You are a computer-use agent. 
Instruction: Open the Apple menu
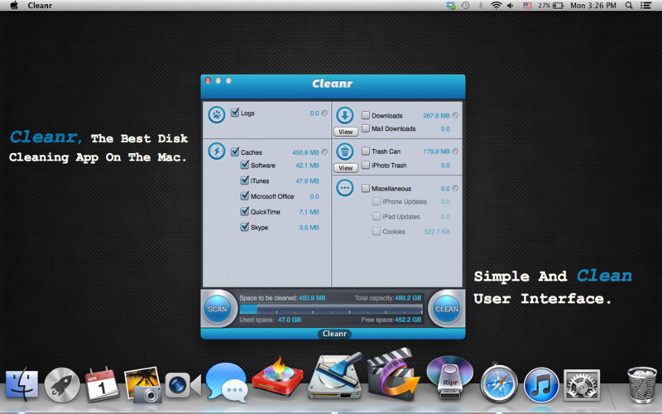click(14, 5)
